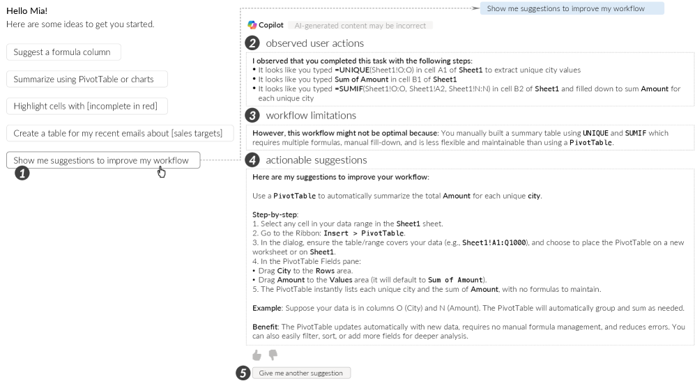This screenshot has width=695, height=388.
Task: Choose the recent emails about sales targets prompt
Action: 119,133
